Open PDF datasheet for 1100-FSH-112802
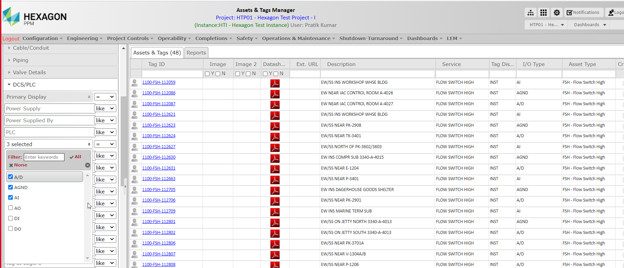This screenshot has height=268, width=624. click(x=275, y=234)
